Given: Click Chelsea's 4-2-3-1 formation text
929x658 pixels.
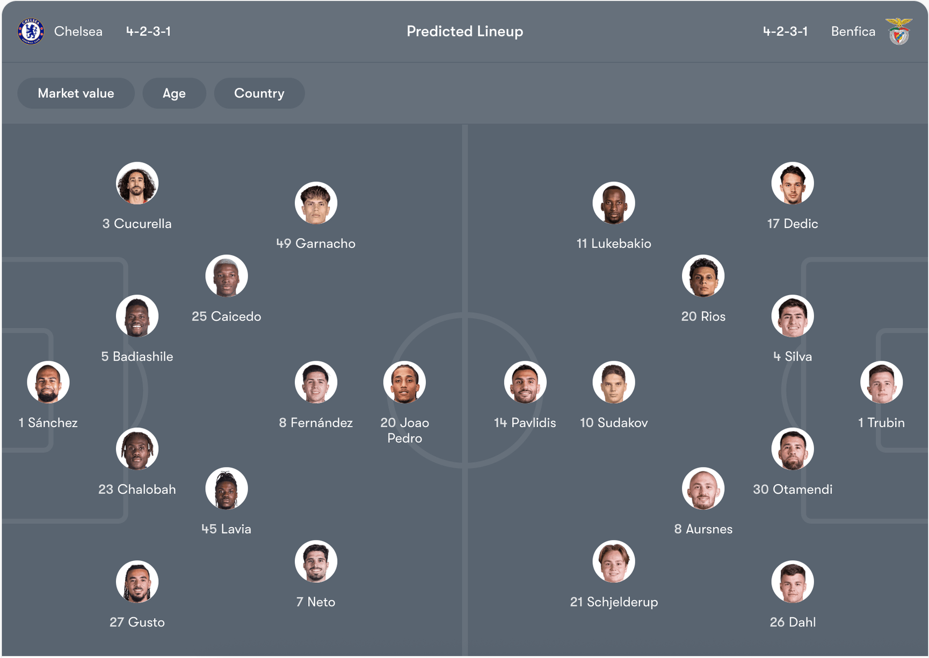Looking at the screenshot, I should [x=148, y=32].
